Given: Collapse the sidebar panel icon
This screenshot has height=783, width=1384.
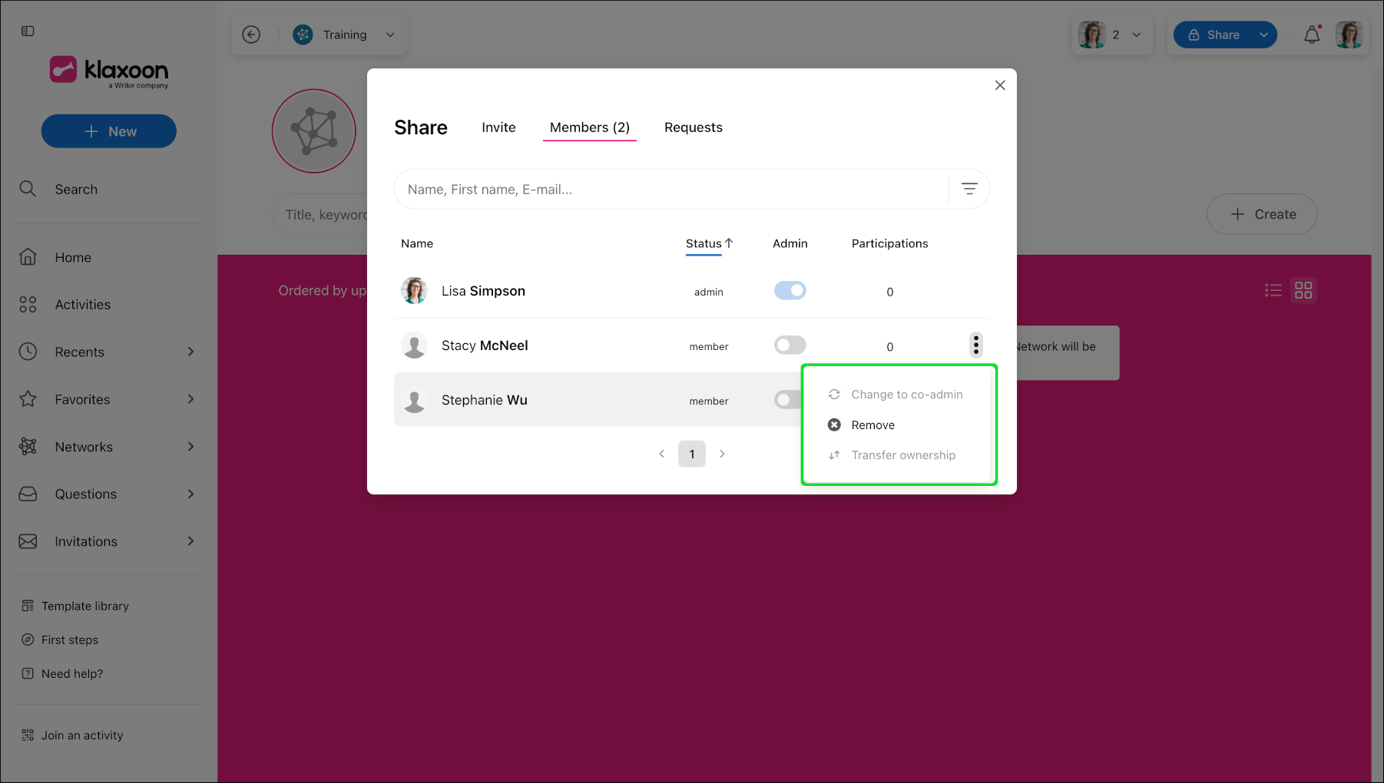Looking at the screenshot, I should tap(28, 31).
